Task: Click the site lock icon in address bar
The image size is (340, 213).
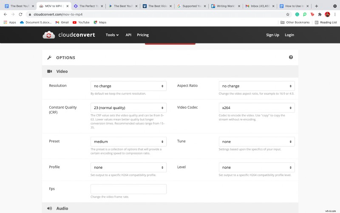Action: tap(30, 14)
